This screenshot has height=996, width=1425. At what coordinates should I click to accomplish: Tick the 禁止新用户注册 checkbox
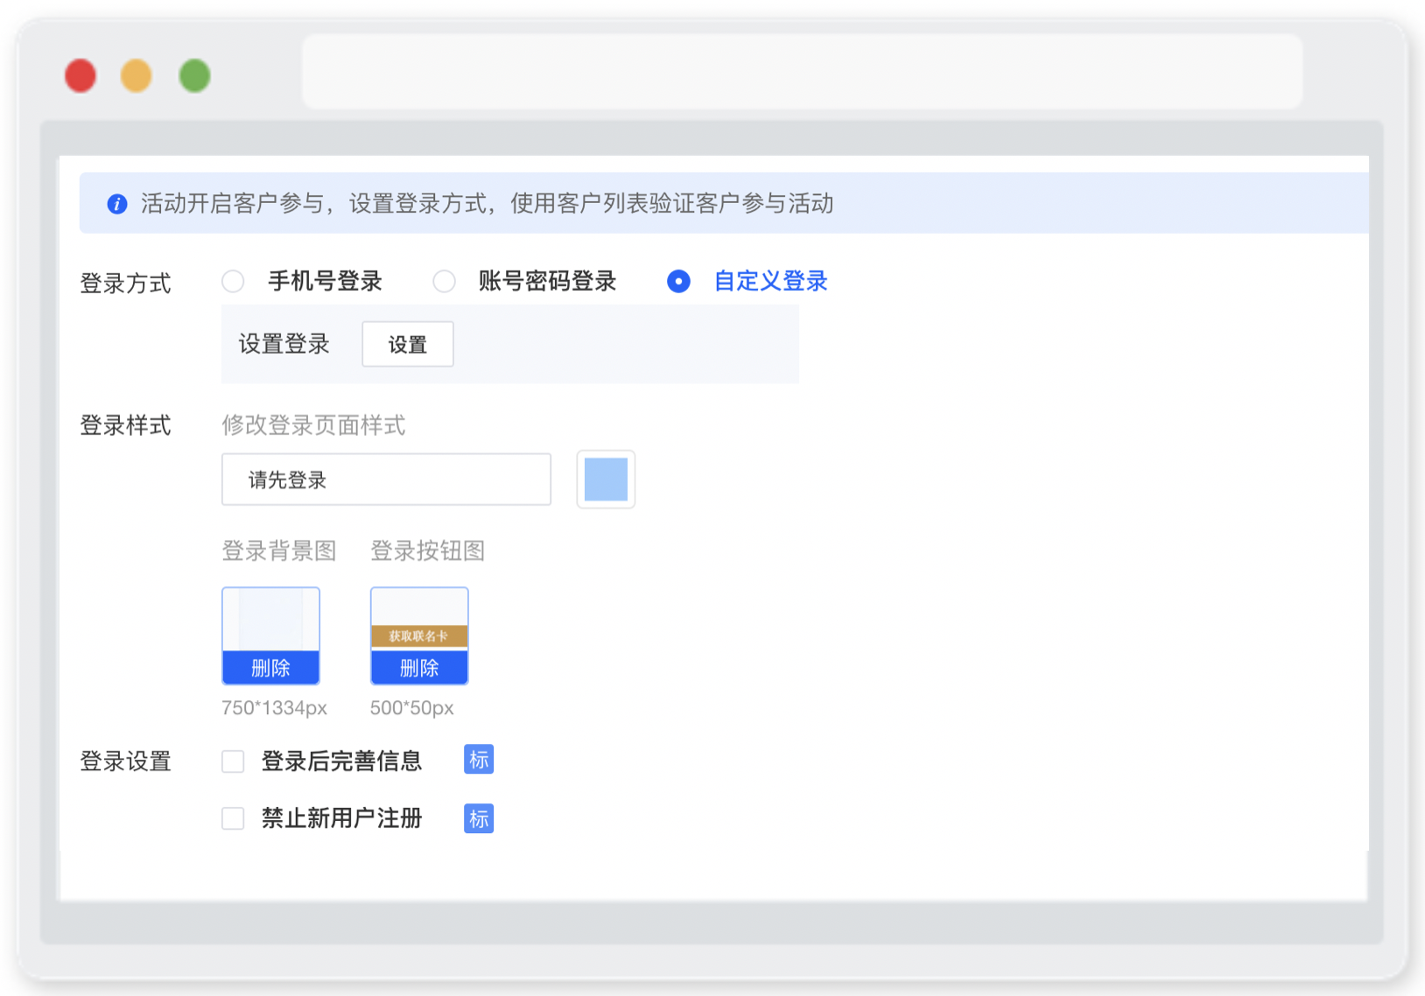click(233, 818)
